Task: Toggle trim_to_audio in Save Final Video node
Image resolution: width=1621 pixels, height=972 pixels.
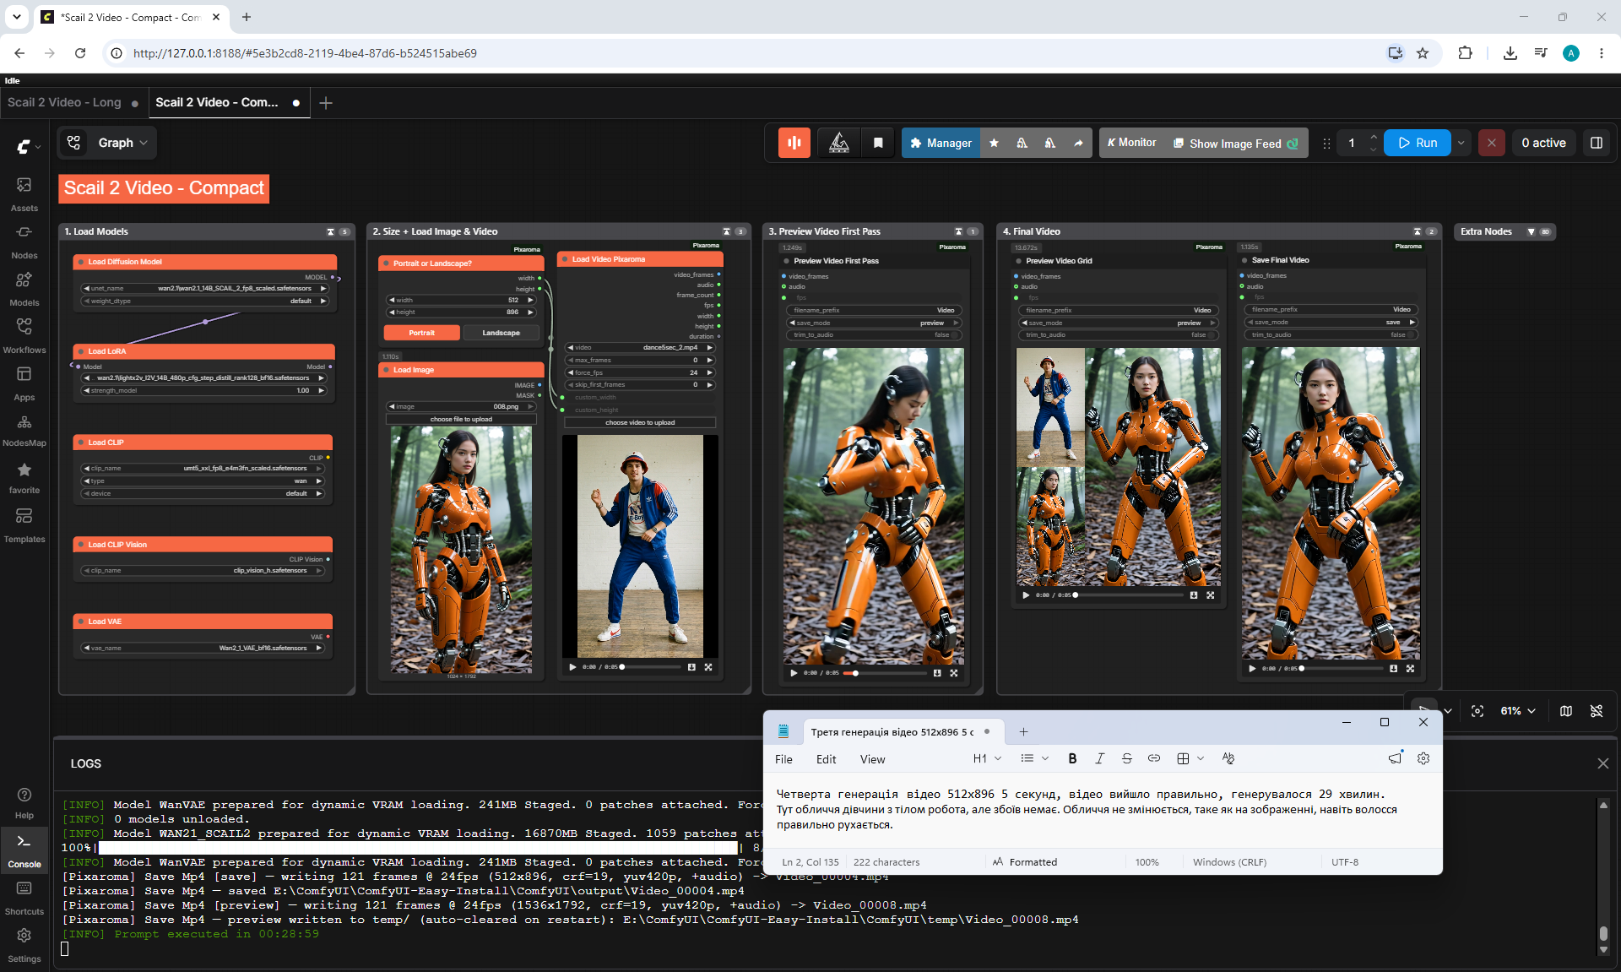Action: click(x=1331, y=335)
